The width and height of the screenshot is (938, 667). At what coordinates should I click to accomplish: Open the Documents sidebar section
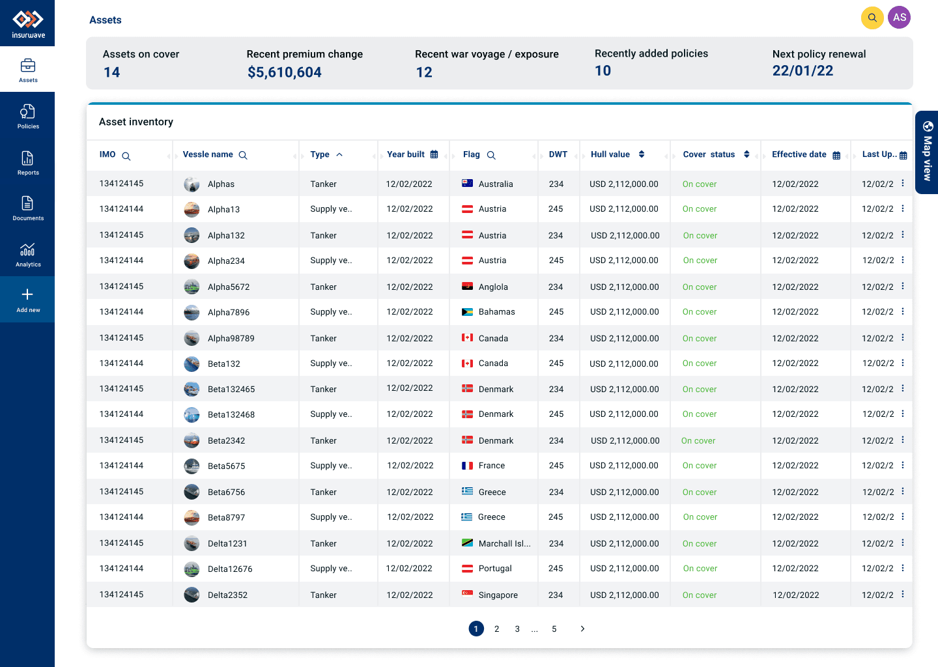pyautogui.click(x=27, y=208)
